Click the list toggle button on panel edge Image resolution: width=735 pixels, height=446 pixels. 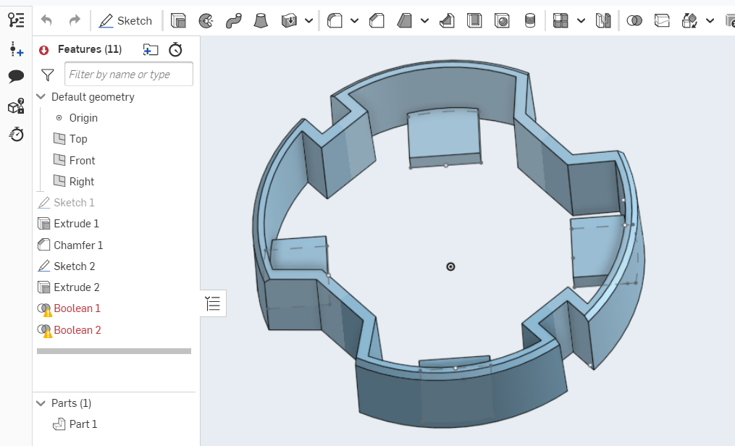click(214, 303)
